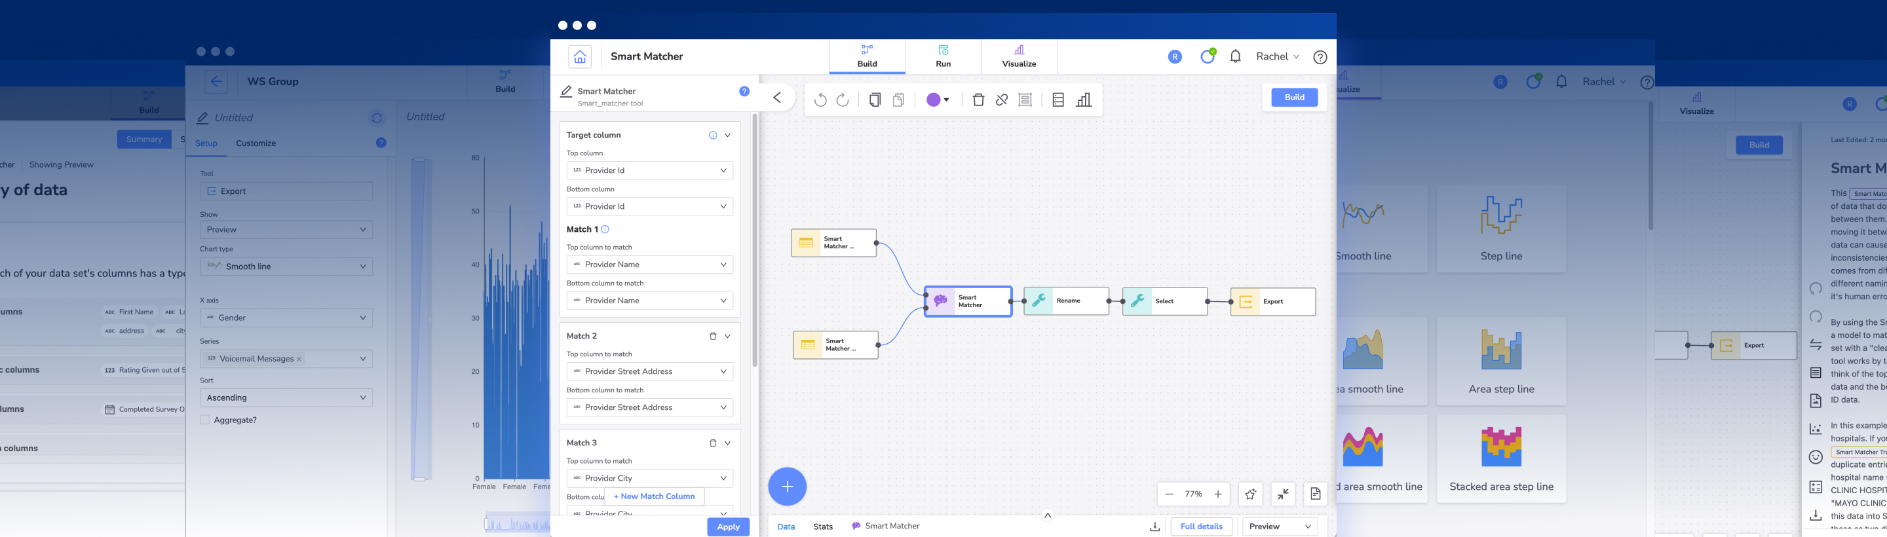1887x537 pixels.
Task: Click the R user avatar
Action: [x=1175, y=56]
